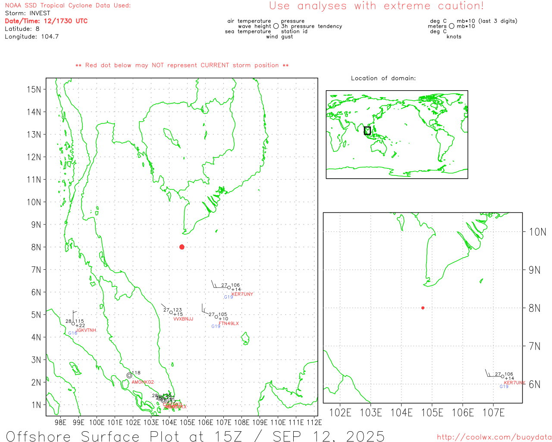Click the AMOHK02 station double circle
Screen dimensions: 552x442
(129, 376)
